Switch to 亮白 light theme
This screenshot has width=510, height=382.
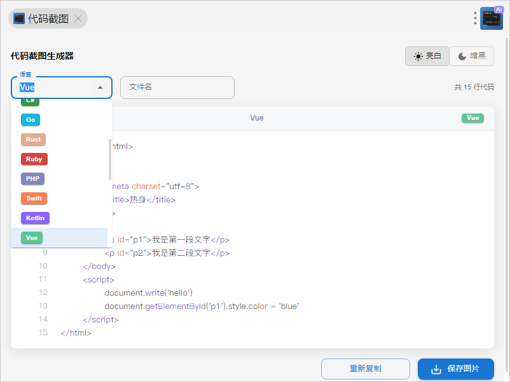pyautogui.click(x=427, y=56)
